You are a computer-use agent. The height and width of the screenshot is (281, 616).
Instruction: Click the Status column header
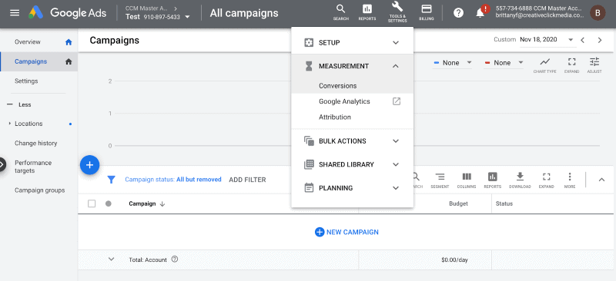504,203
